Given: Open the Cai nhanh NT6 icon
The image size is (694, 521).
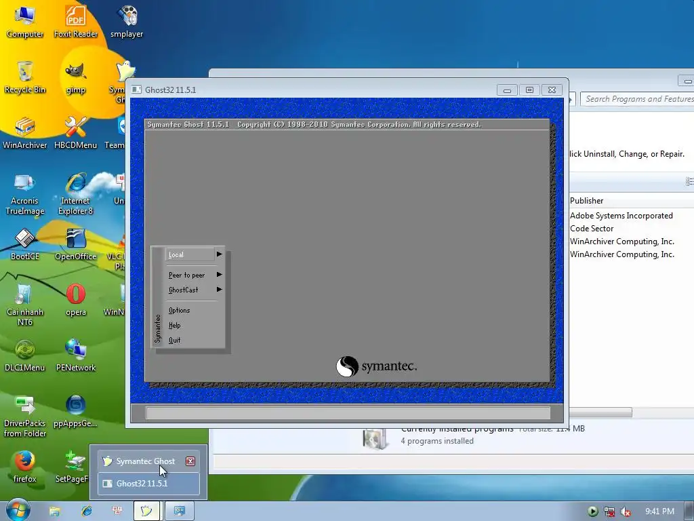Looking at the screenshot, I should coord(25,305).
